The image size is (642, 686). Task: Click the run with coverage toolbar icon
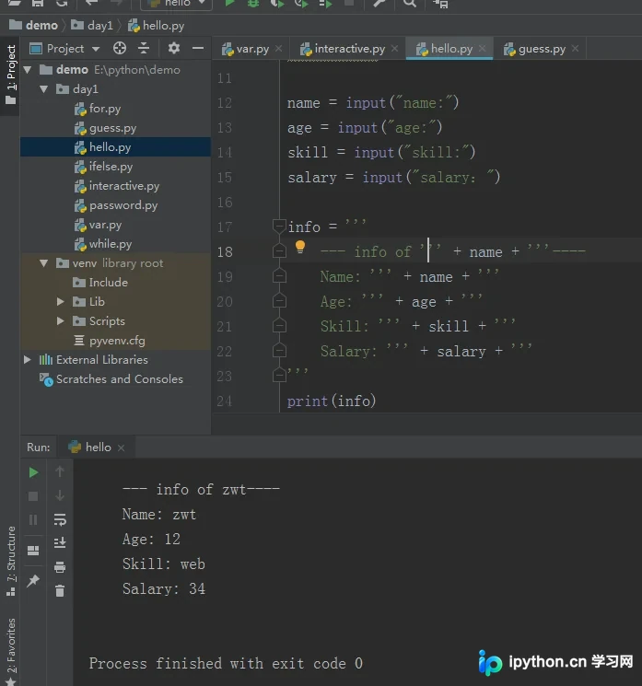point(276,4)
